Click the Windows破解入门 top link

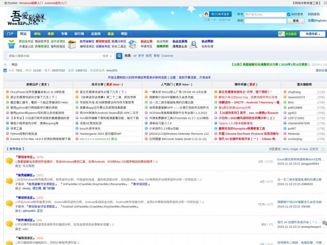[31, 3]
